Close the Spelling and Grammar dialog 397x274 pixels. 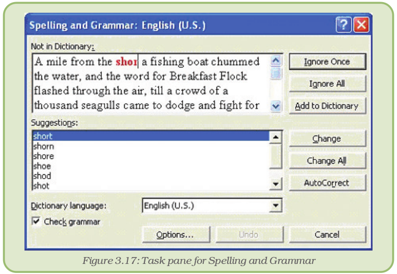[x=361, y=25]
